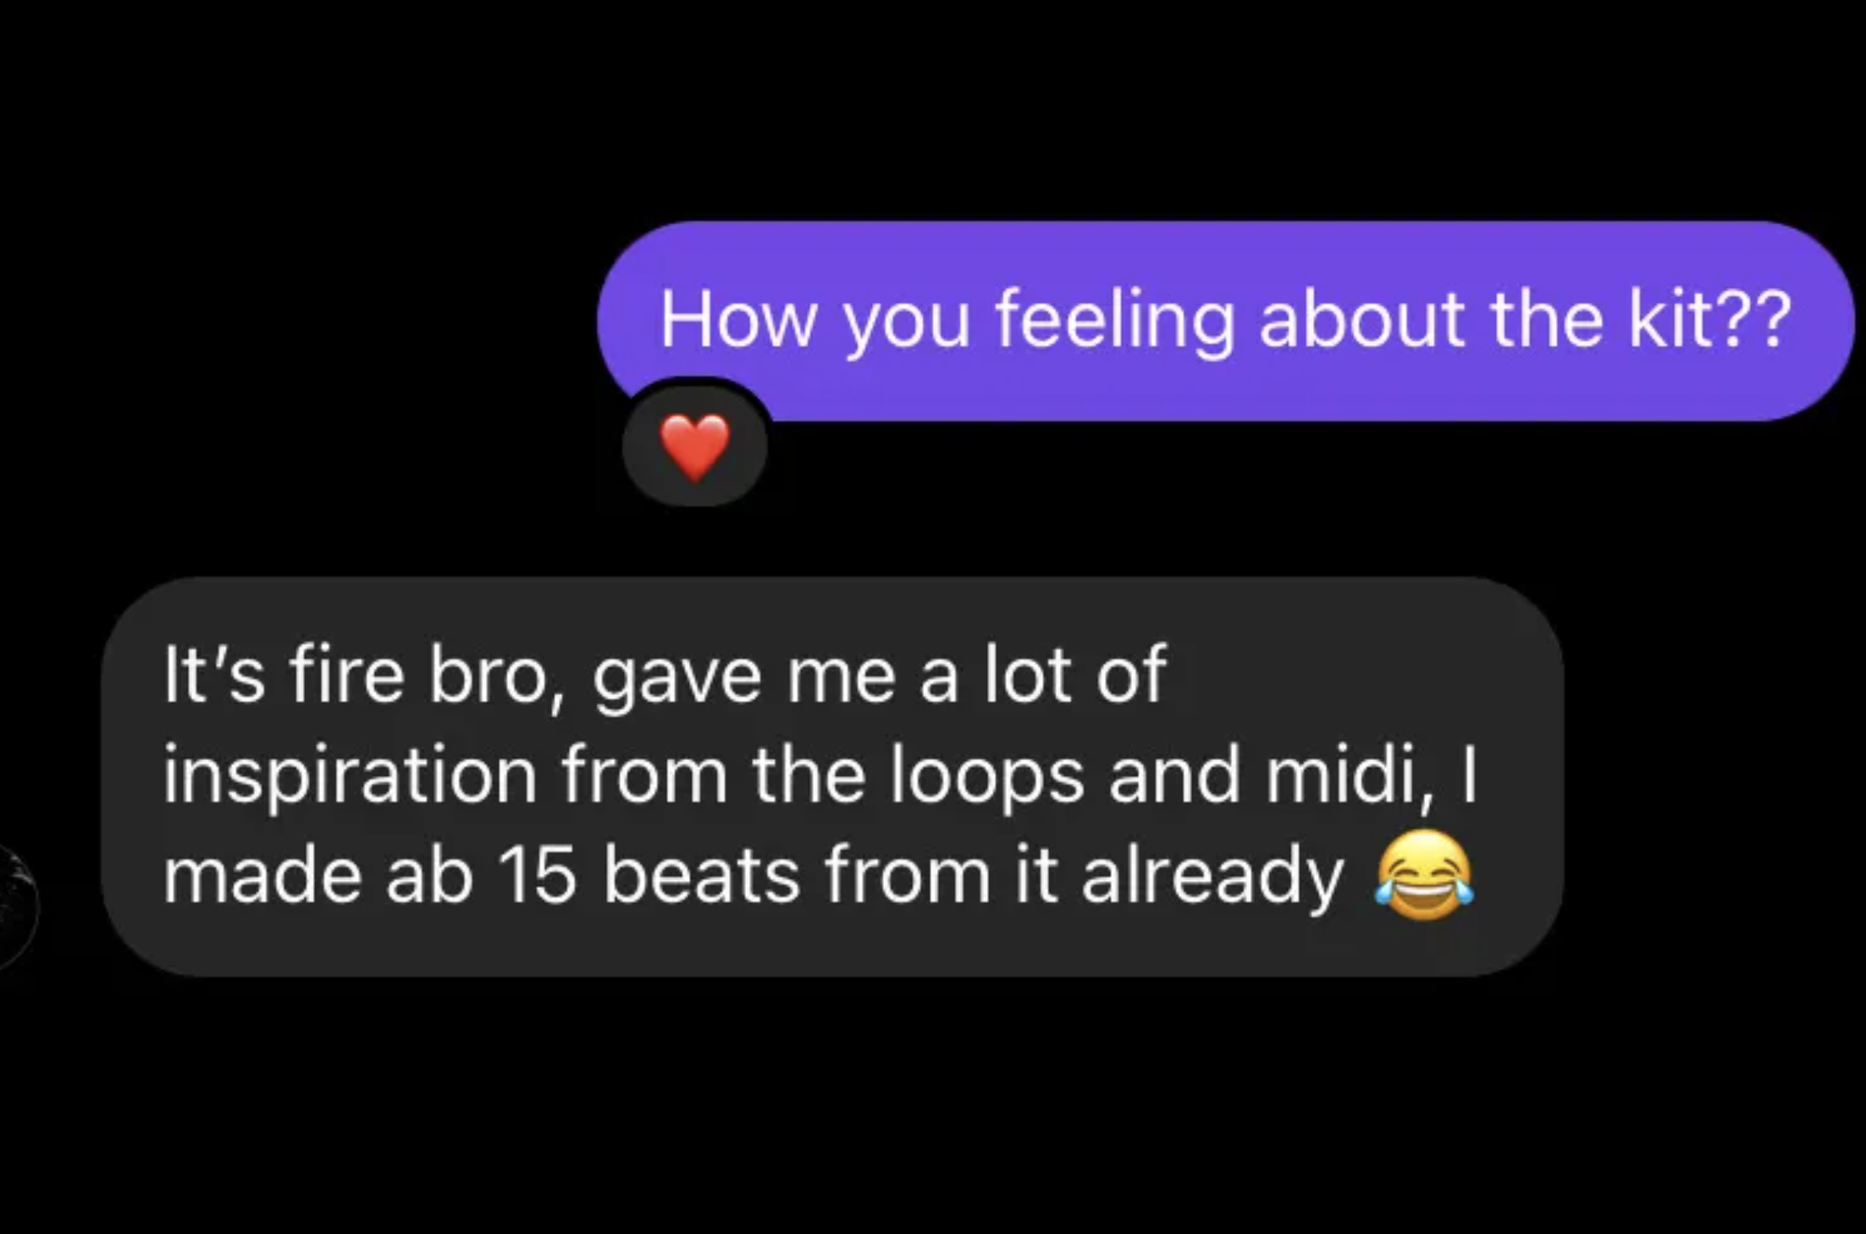Select the purple sent message bubble
This screenshot has width=1866, height=1234.
(x=1225, y=321)
